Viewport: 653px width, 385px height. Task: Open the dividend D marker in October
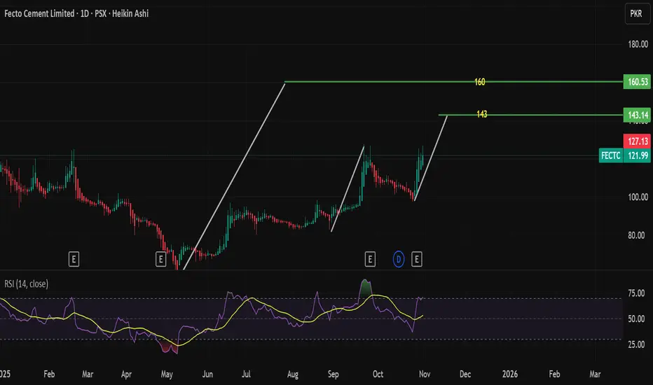click(399, 259)
